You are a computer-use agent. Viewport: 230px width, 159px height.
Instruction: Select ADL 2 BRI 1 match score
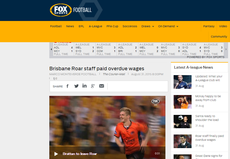click(128, 49)
